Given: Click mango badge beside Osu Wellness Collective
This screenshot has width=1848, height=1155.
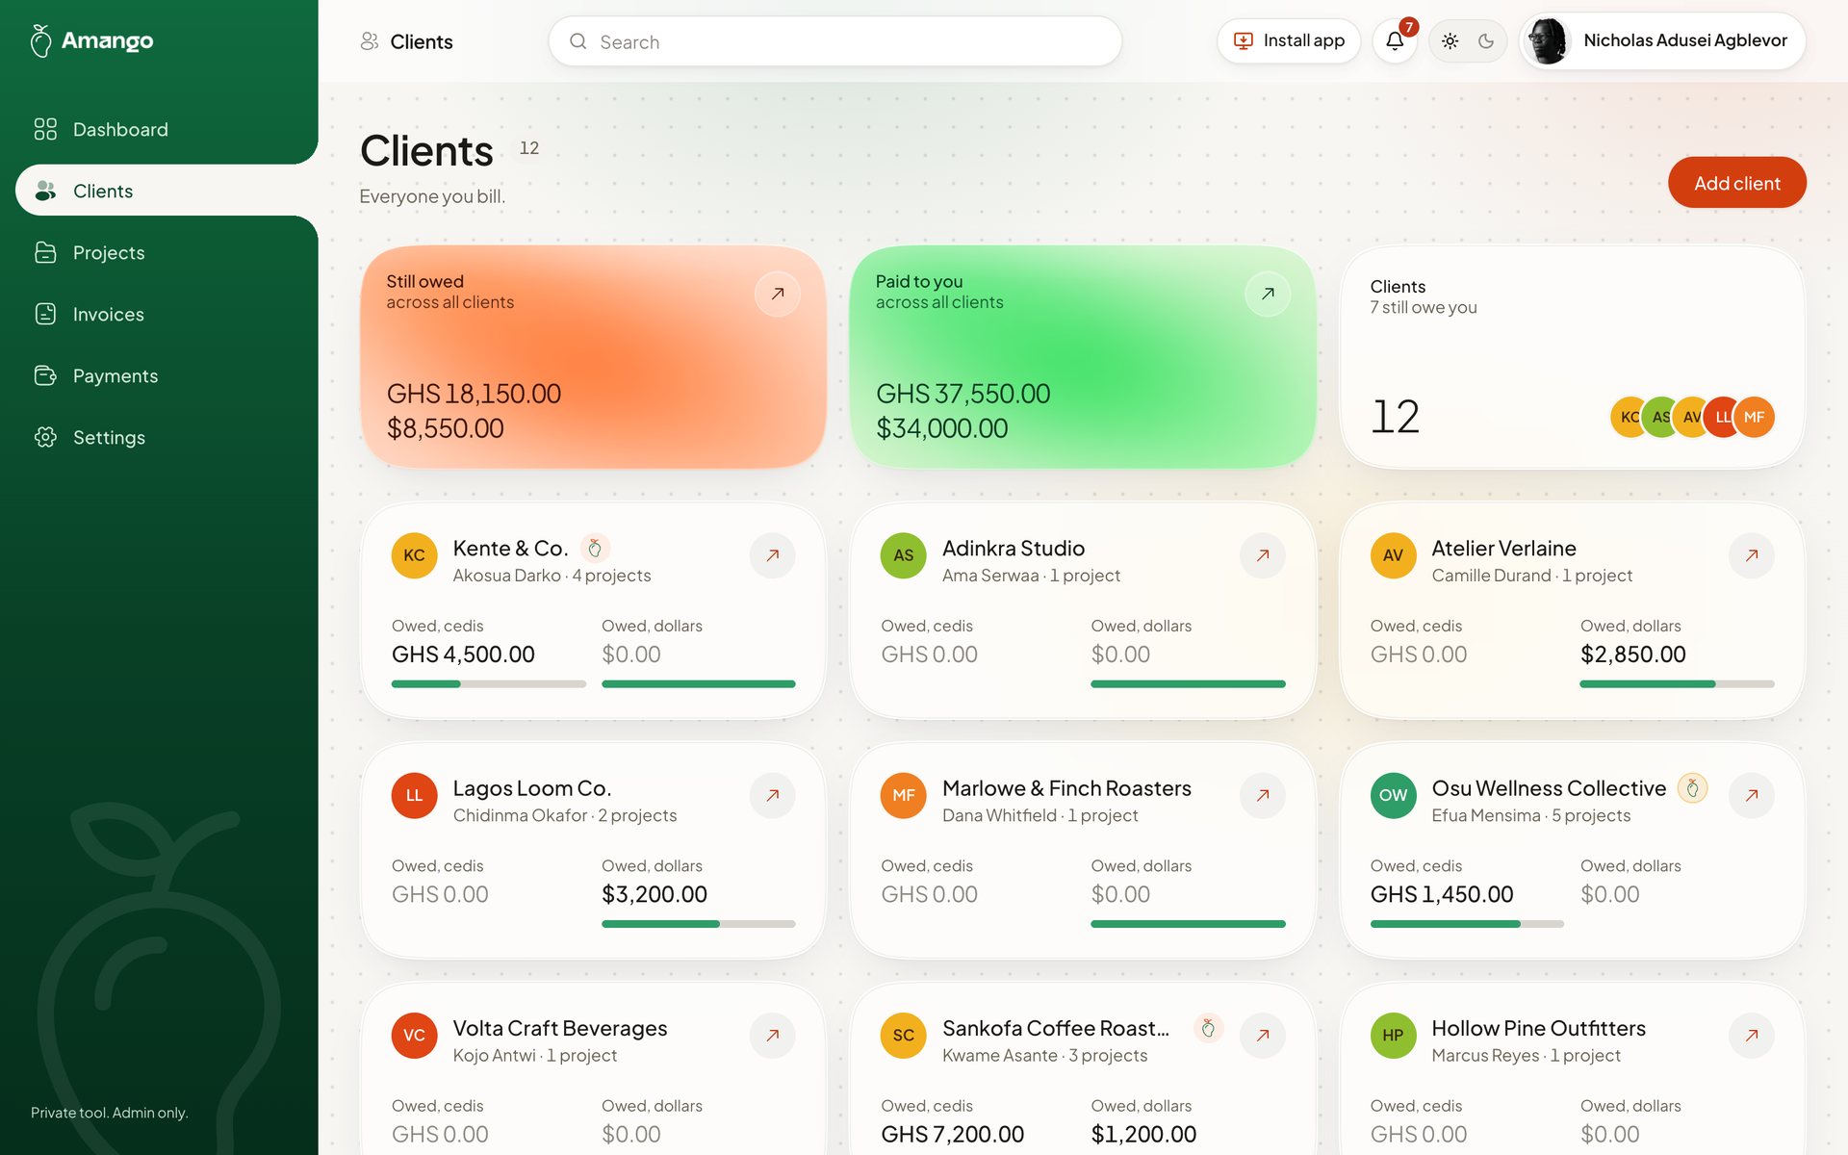Looking at the screenshot, I should (x=1692, y=788).
